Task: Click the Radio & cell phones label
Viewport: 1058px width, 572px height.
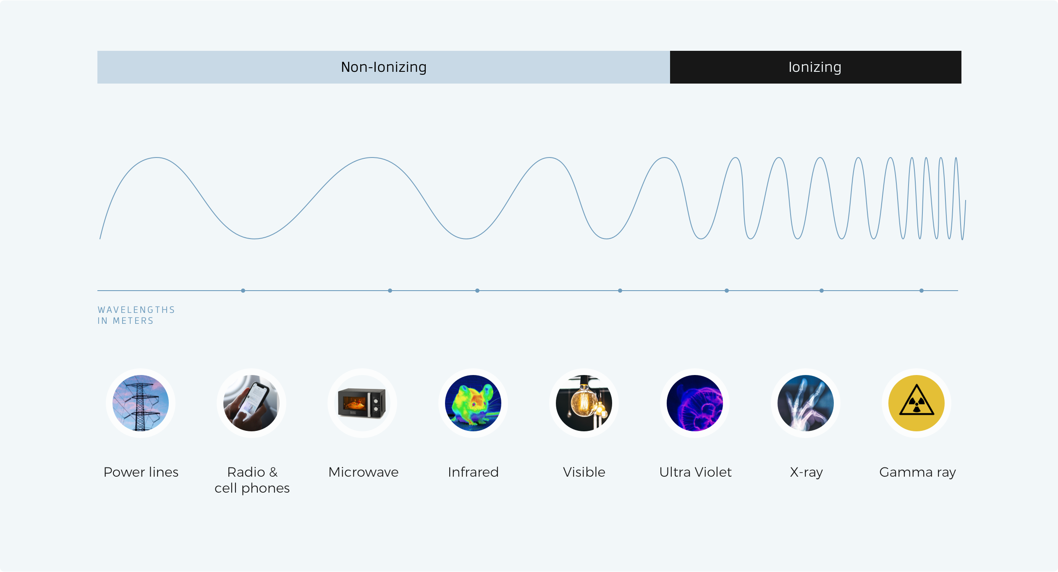Action: [252, 480]
